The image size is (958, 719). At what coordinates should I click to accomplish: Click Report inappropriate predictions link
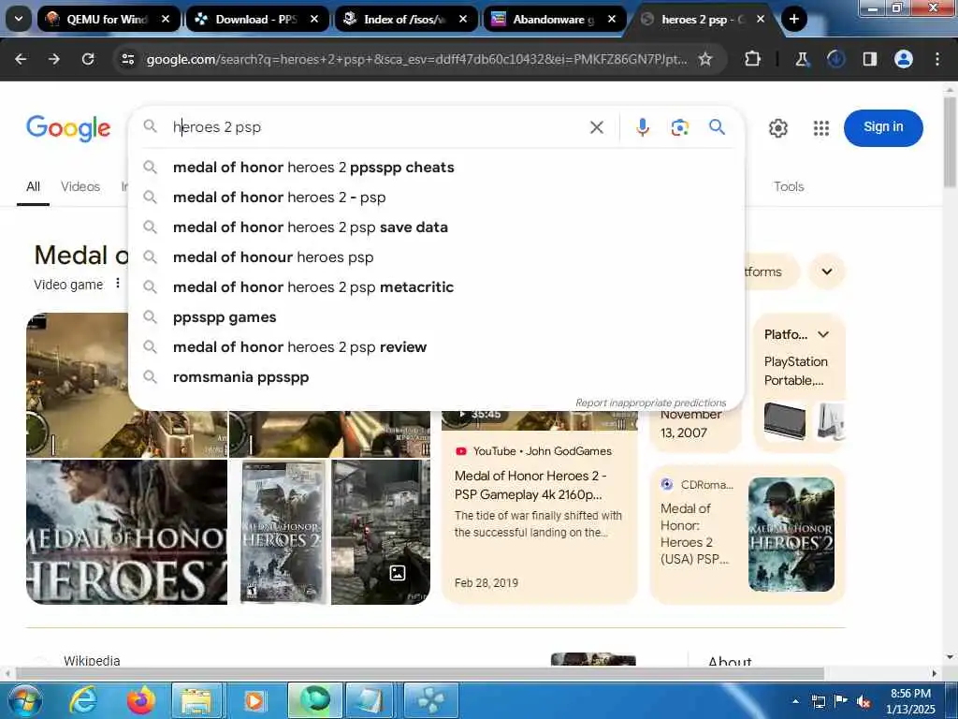(651, 403)
